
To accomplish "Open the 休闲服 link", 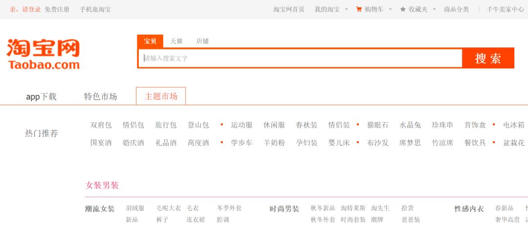I will [274, 125].
